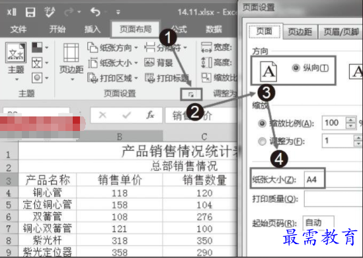
Task: Open the 页边距 margins menu
Action: tap(71, 62)
